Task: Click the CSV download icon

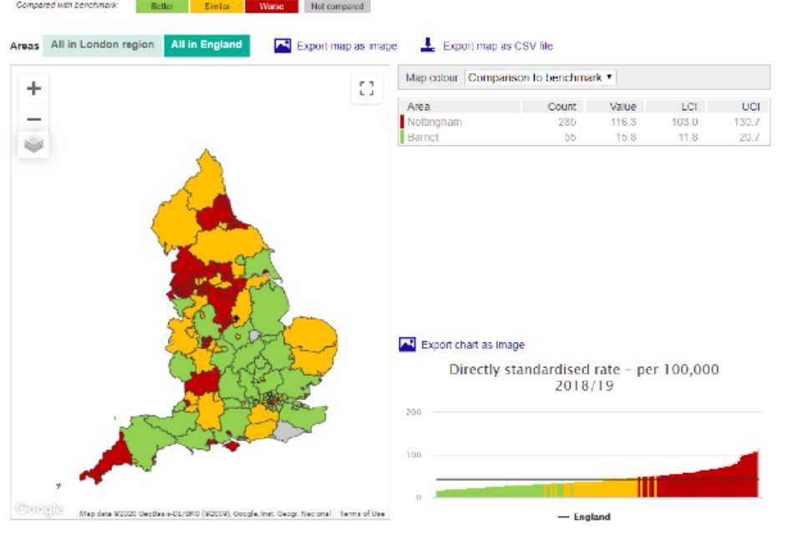Action: [428, 45]
